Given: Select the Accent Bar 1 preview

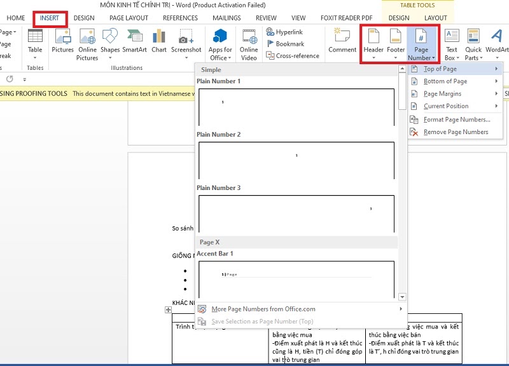Looking at the screenshot, I should [296, 280].
